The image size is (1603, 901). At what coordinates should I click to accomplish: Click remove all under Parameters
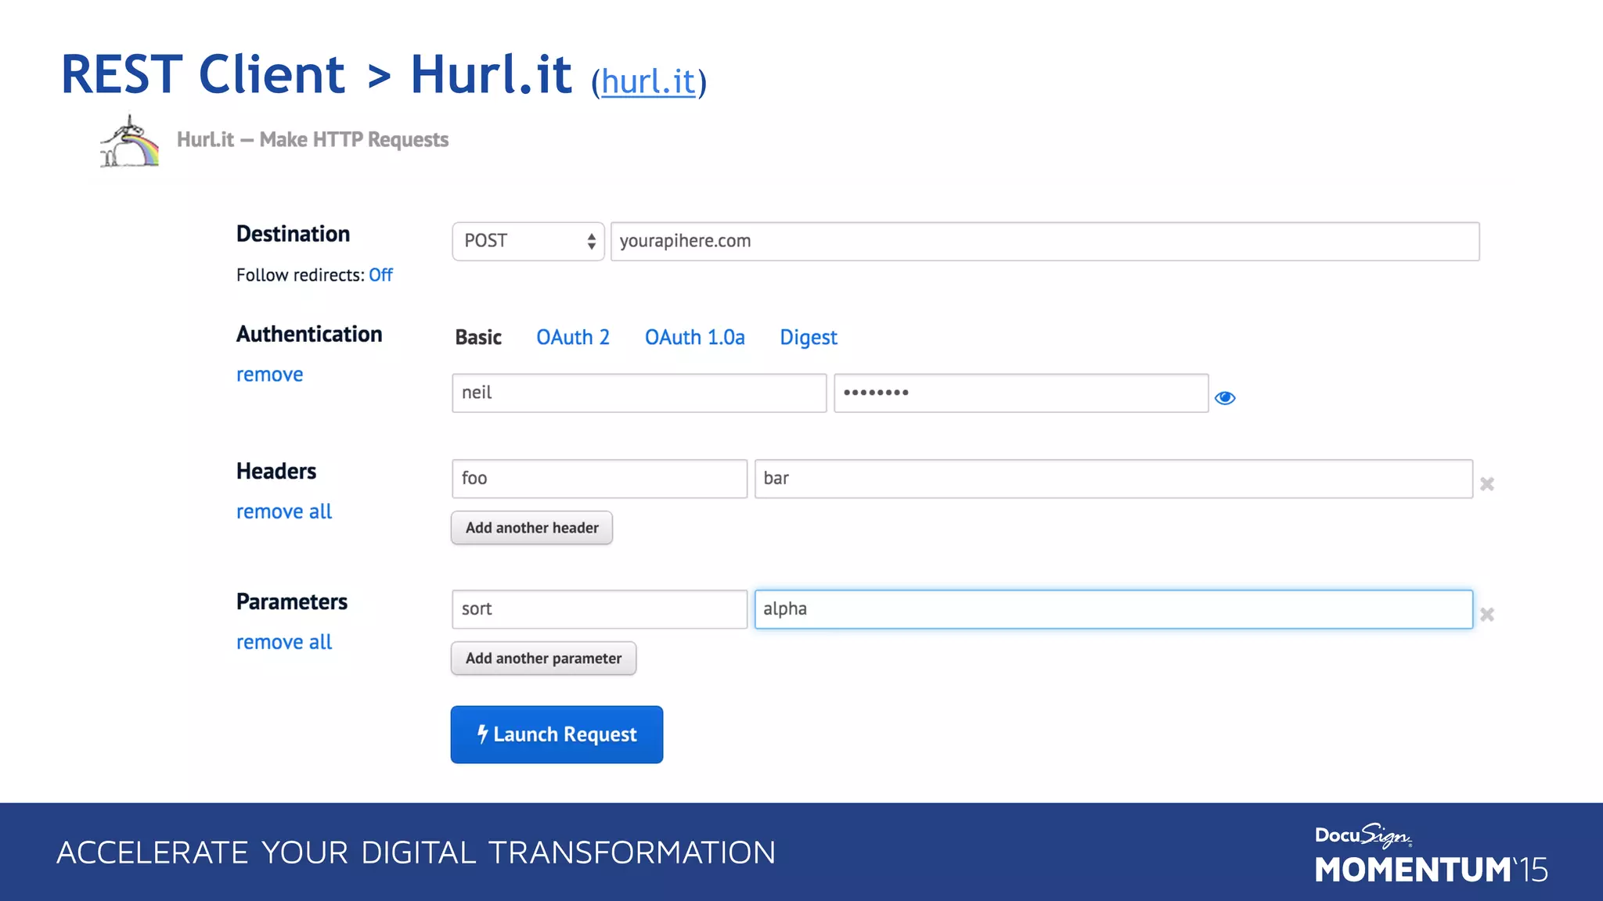tap(284, 642)
